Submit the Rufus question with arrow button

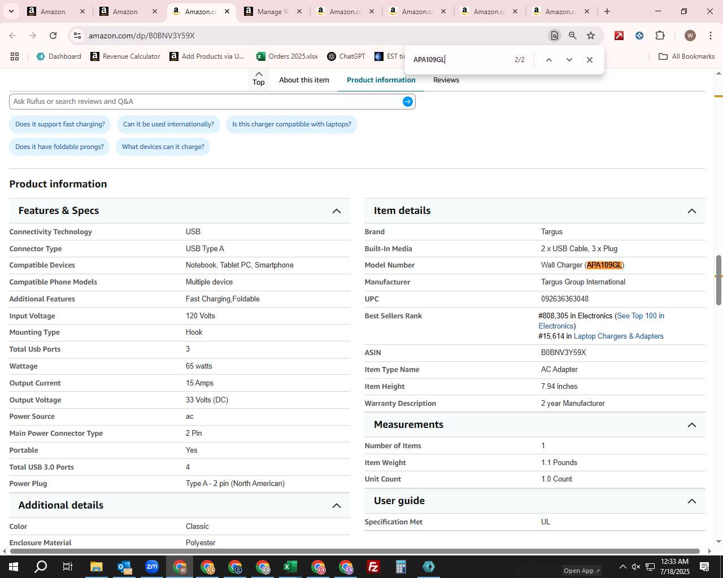(x=407, y=102)
